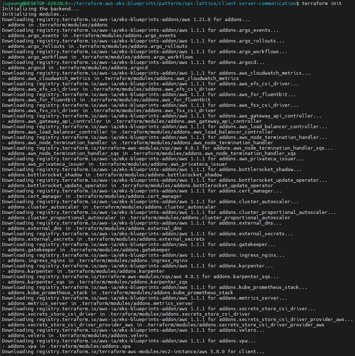This screenshot has height=356, width=355.
Task: Click the 'Downloading … for addons.aws_for_fluentbit...' line
Action: point(149,95)
